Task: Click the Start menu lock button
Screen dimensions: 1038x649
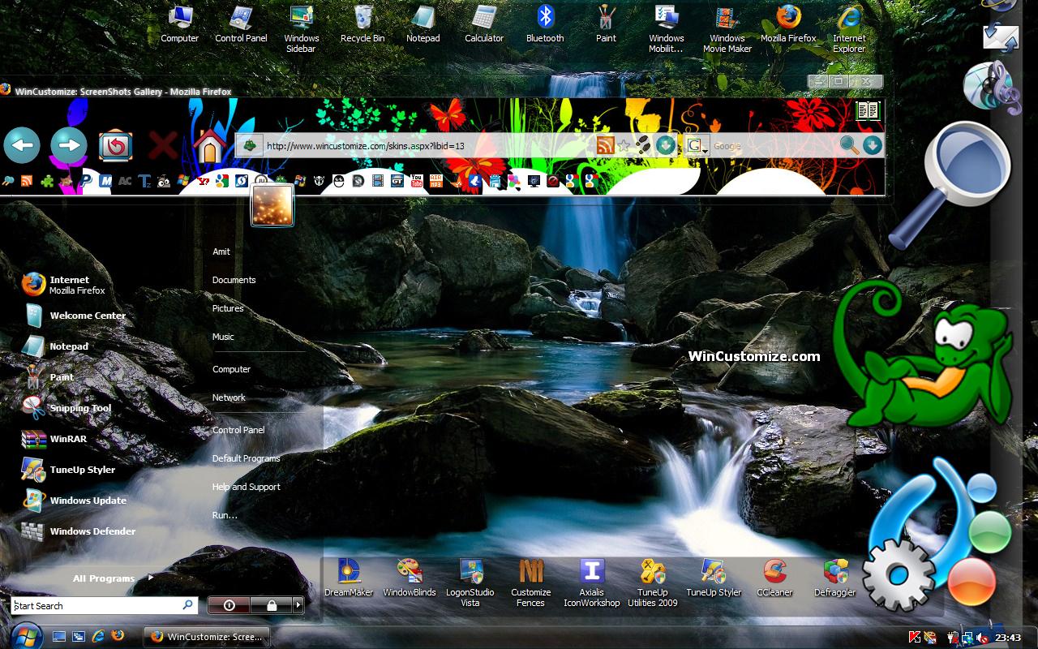Action: pos(272,605)
